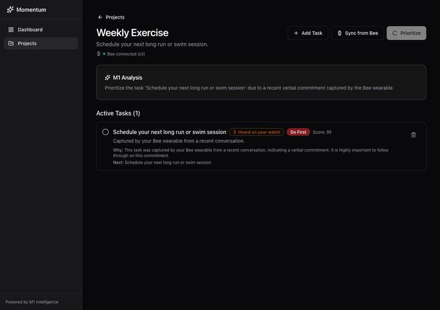Click the M1 Analysis heading
This screenshot has height=310, width=440.
click(128, 78)
